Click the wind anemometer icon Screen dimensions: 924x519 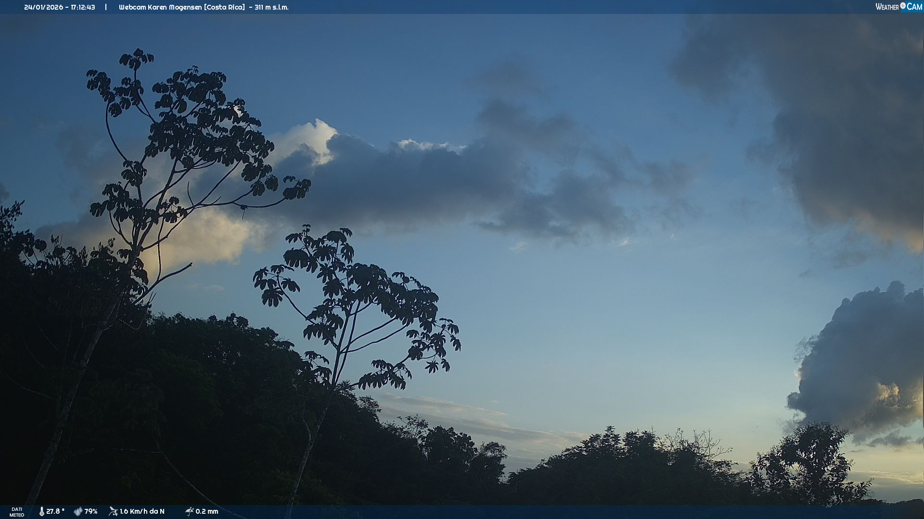[x=113, y=511]
